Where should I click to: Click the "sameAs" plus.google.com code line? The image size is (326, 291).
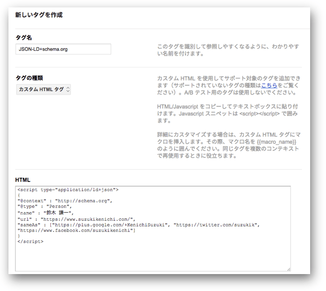coord(139,225)
